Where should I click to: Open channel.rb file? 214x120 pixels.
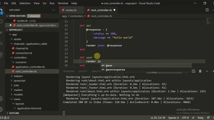pos(32,48)
